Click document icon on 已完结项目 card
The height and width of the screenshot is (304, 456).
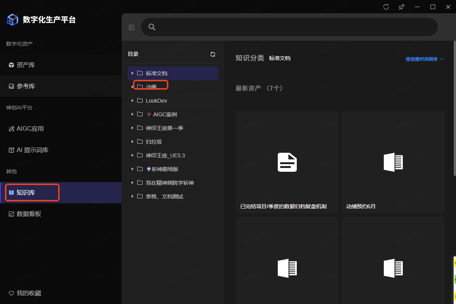pyautogui.click(x=287, y=162)
